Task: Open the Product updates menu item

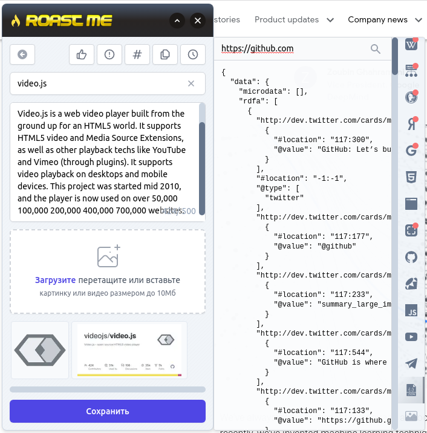Action: (287, 19)
